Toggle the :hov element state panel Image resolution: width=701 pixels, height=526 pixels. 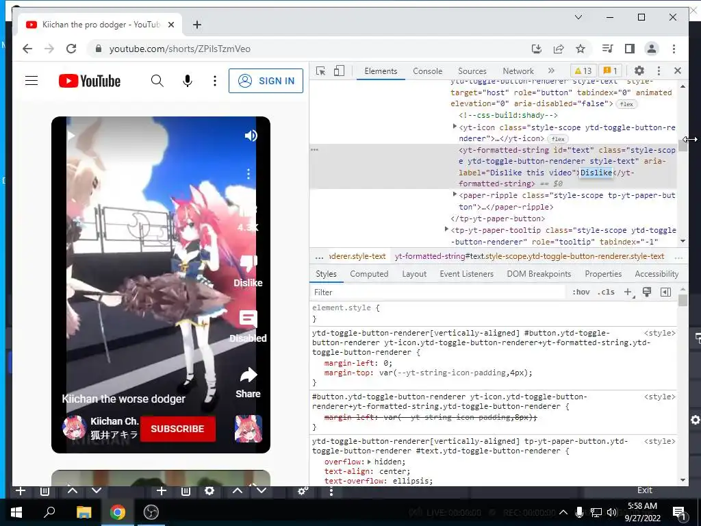[581, 292]
